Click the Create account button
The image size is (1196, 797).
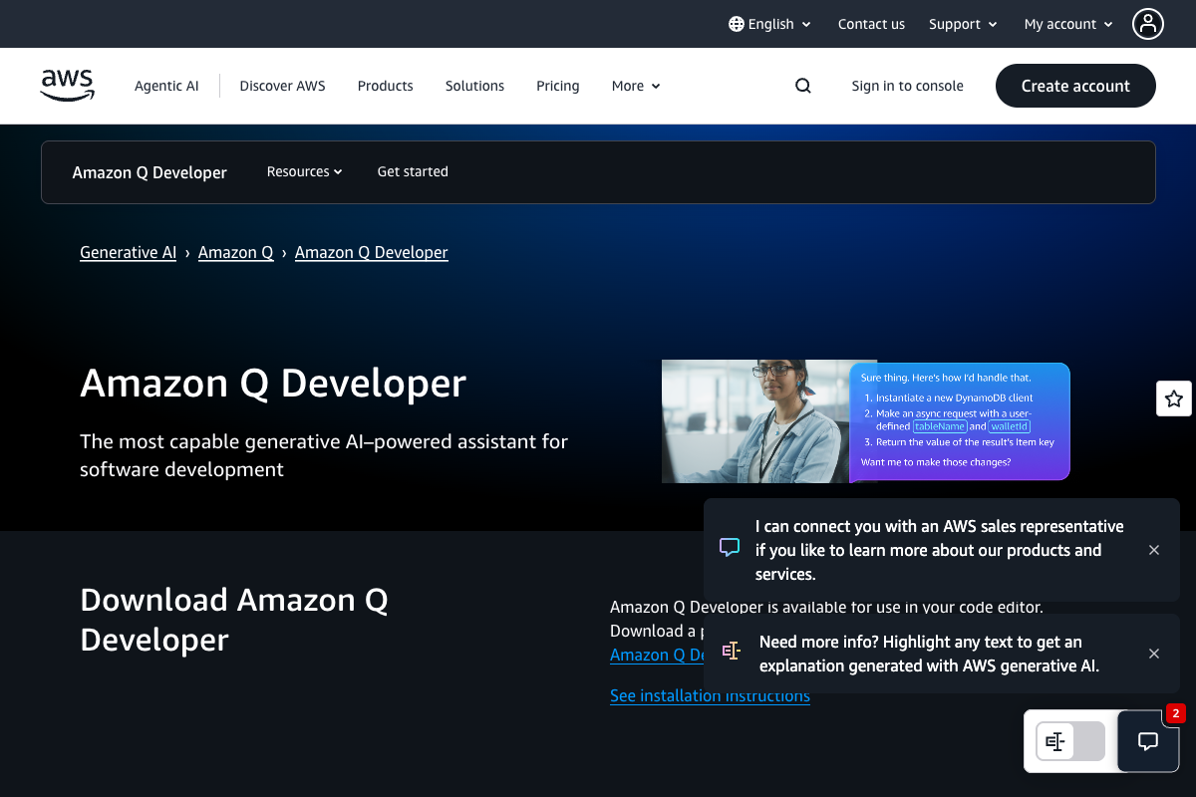pyautogui.click(x=1075, y=86)
